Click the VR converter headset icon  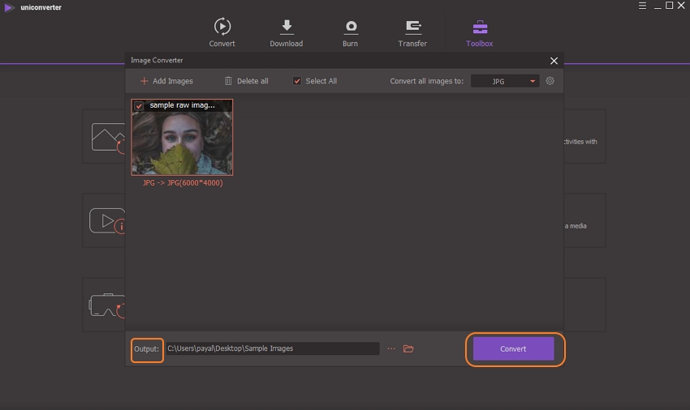(x=106, y=305)
